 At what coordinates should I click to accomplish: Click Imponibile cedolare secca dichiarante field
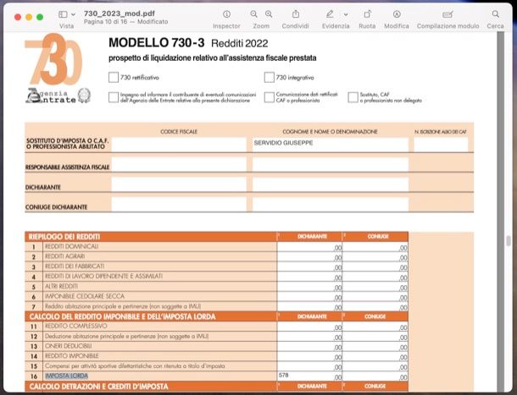pos(309,297)
